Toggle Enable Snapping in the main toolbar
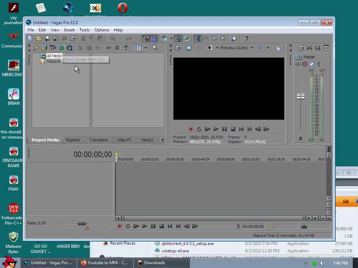This screenshot has height=268, width=358. [x=146, y=38]
